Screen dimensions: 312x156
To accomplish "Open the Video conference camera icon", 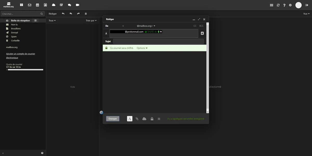I will (x=77, y=5).
